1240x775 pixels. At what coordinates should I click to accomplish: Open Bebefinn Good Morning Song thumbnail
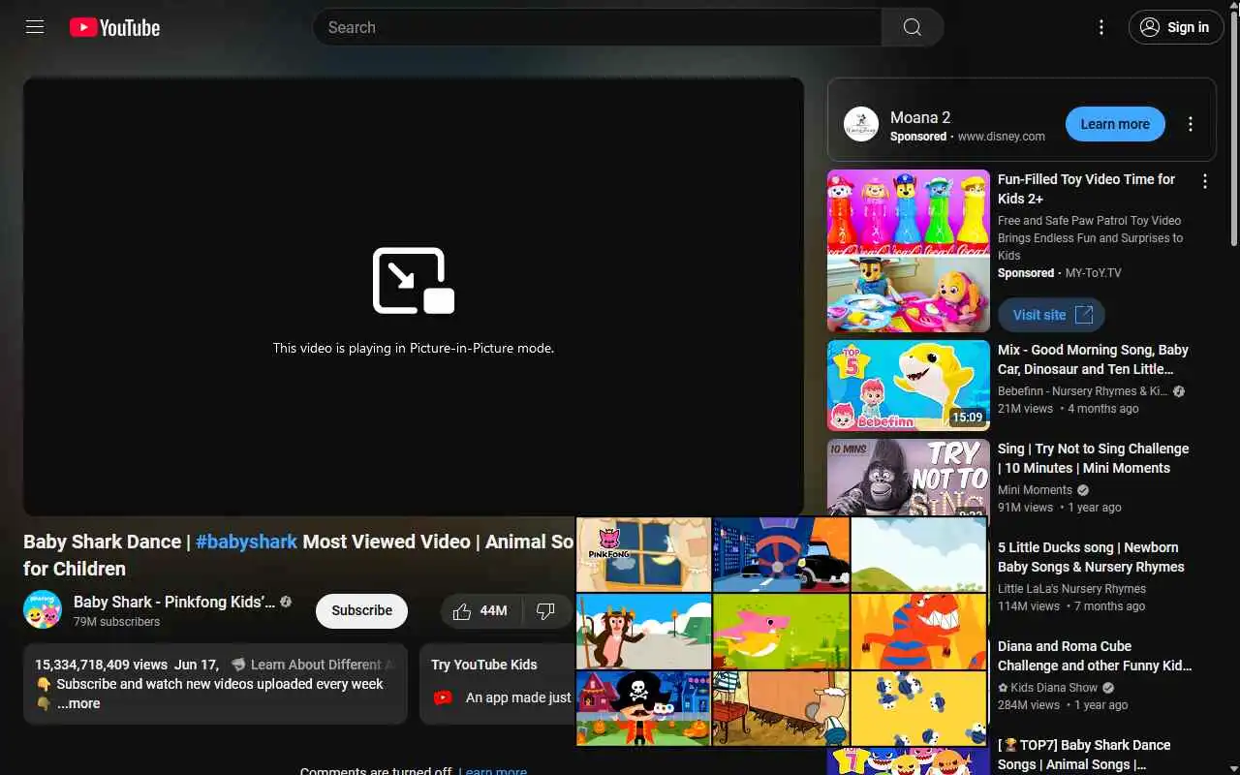tap(909, 386)
